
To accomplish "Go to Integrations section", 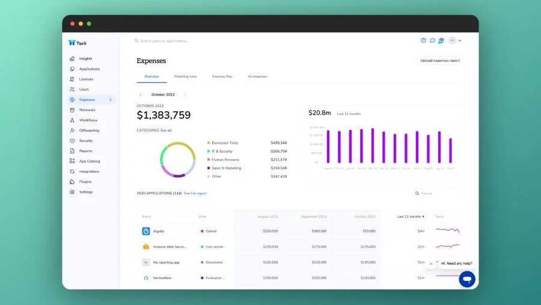I will pyautogui.click(x=89, y=171).
